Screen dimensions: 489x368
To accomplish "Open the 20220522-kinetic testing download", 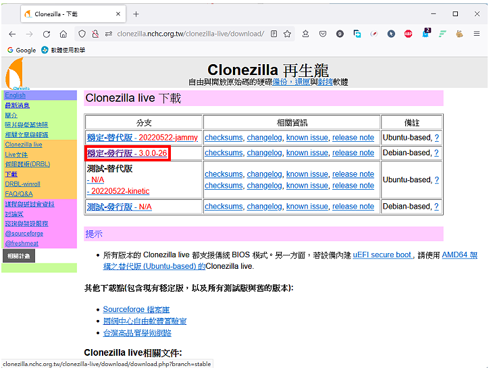I will tap(118, 191).
